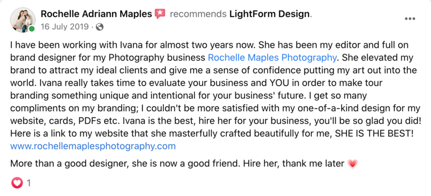431x196 pixels.
Task: Click the word 'recommends' in the header
Action: (x=198, y=14)
